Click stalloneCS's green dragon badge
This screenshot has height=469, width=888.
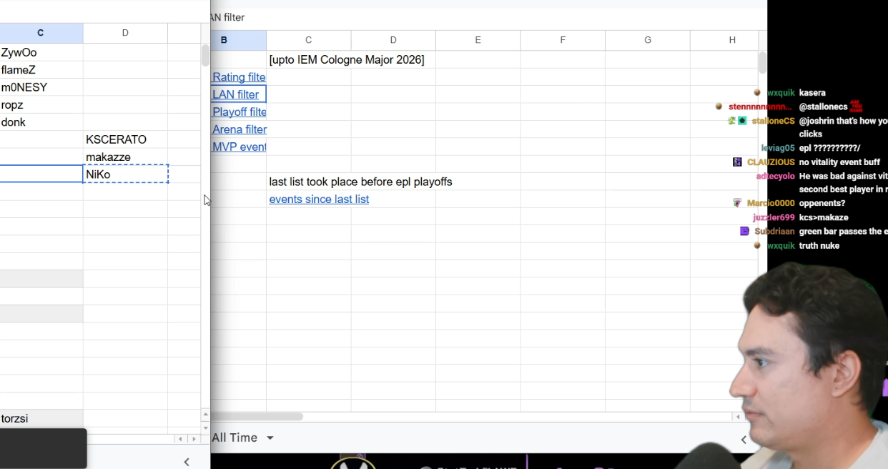click(732, 121)
